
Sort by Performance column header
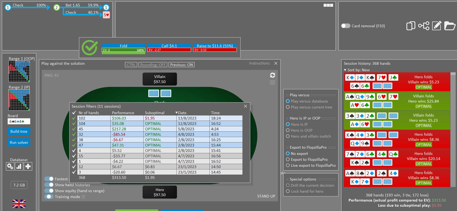[123, 113]
